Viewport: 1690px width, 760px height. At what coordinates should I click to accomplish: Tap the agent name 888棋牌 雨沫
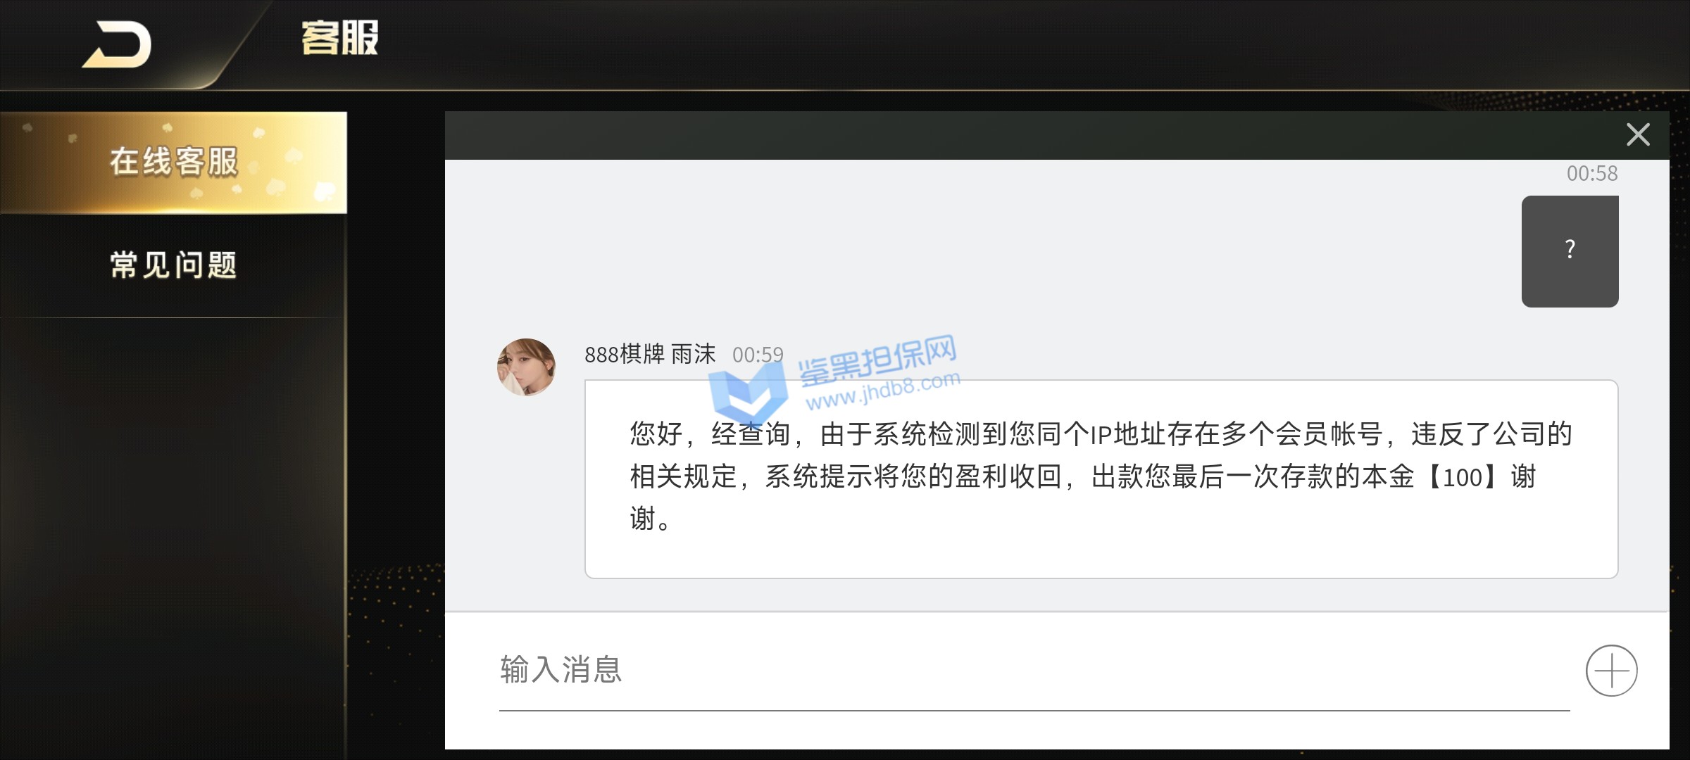tap(650, 354)
